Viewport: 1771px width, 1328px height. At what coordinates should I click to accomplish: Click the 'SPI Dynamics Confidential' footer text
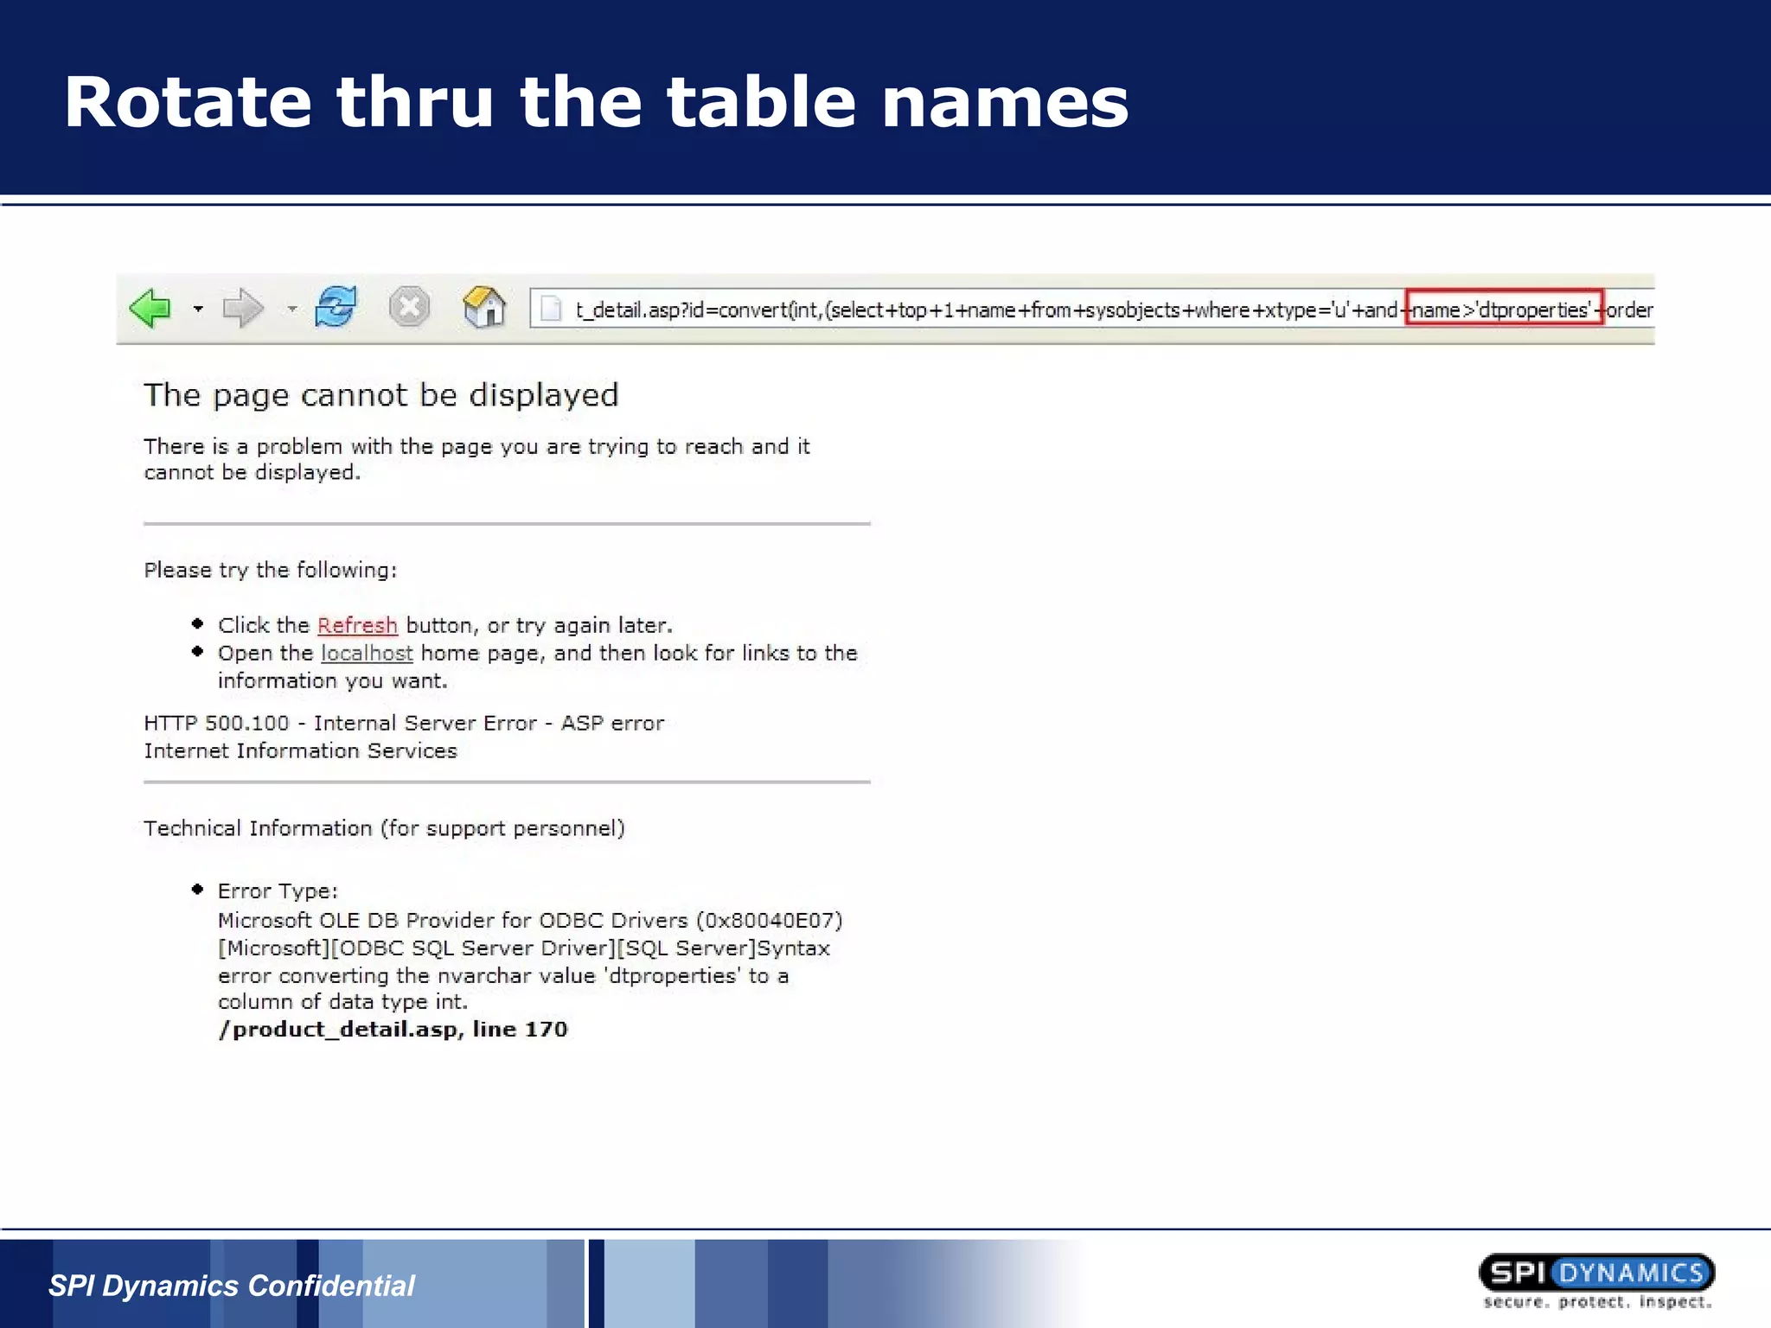(x=232, y=1286)
